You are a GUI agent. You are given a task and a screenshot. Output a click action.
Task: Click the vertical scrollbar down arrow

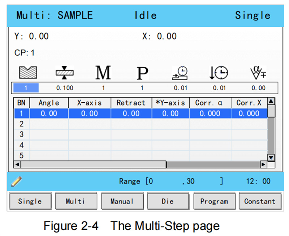point(271,158)
